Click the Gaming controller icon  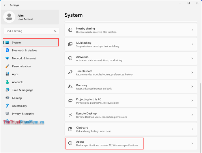pos(7,98)
